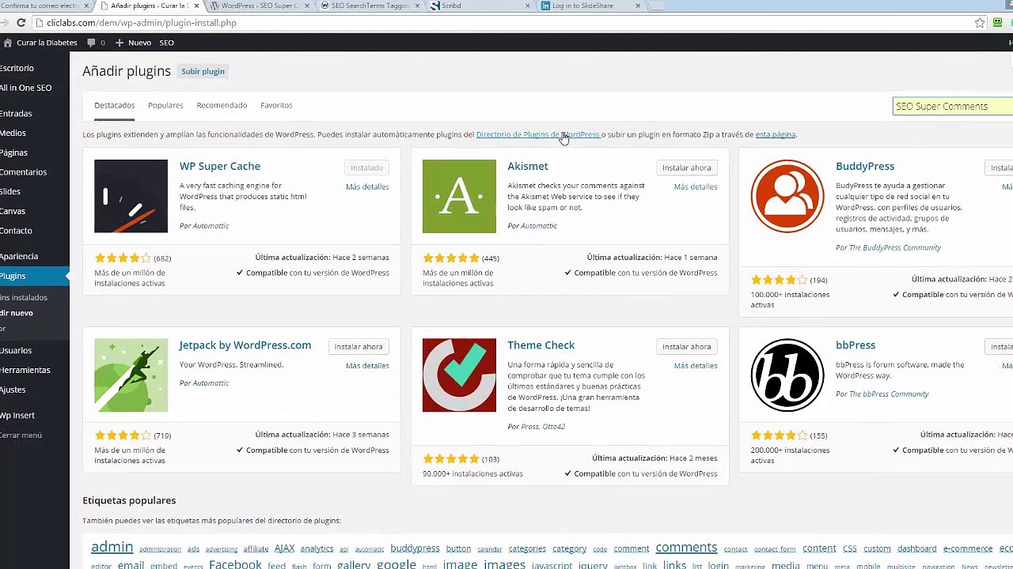Click the esta página link
Image resolution: width=1013 pixels, height=569 pixels.
(x=776, y=134)
